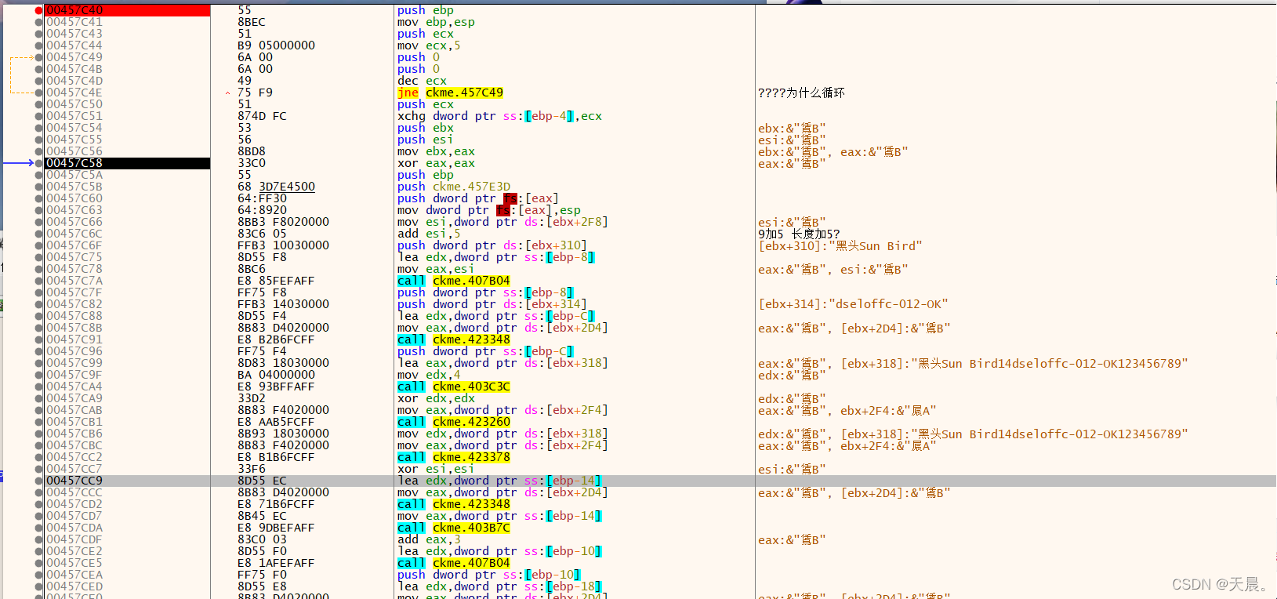Click the 'call ckme.403B7C' instruction
Image resolution: width=1277 pixels, height=599 pixels.
[454, 528]
